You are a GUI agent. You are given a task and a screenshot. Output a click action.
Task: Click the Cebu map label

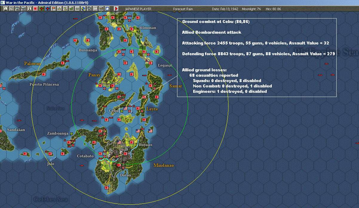113,110
